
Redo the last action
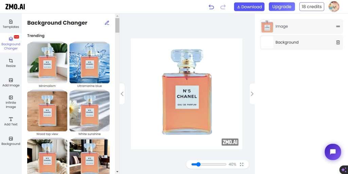coord(223,7)
